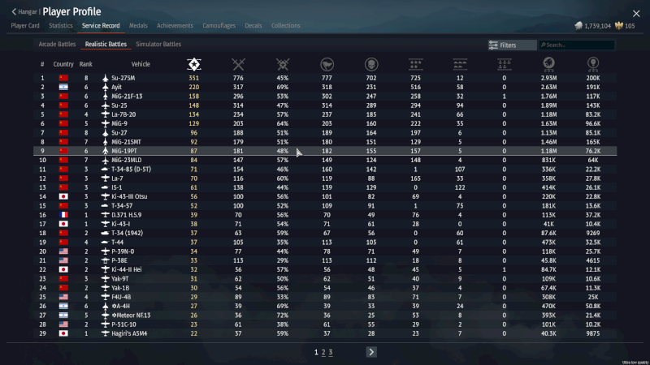Select the Yak-9T vehicle name
The width and height of the screenshot is (650, 365).
click(x=120, y=278)
